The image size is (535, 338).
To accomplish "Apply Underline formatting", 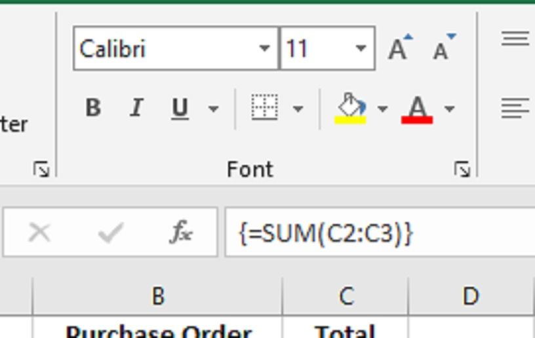I will (x=180, y=109).
